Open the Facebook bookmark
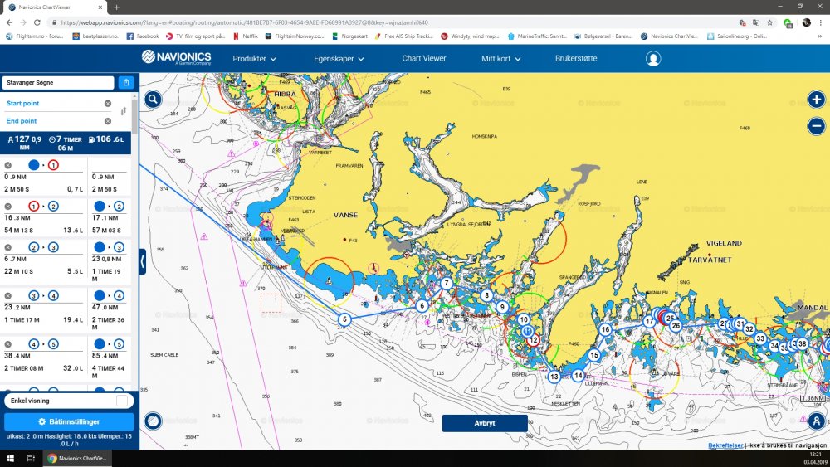830x467 pixels. tap(143, 36)
